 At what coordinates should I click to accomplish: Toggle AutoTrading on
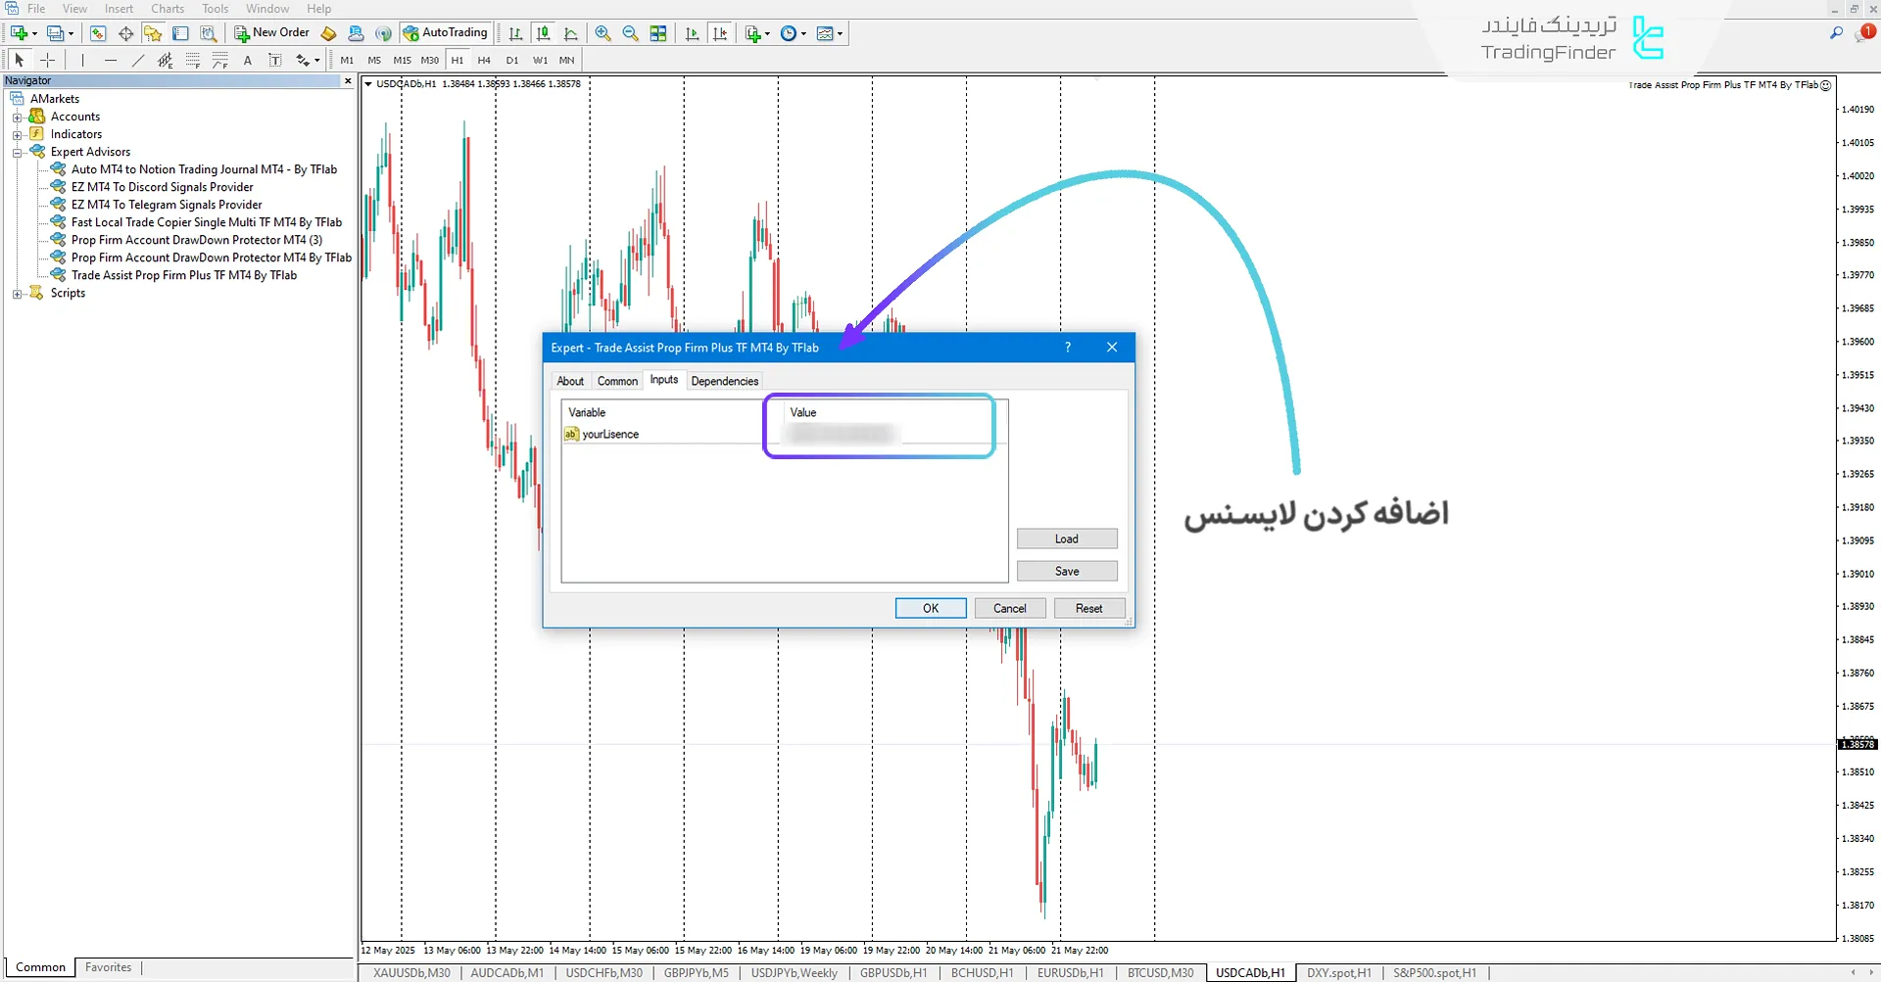(447, 32)
